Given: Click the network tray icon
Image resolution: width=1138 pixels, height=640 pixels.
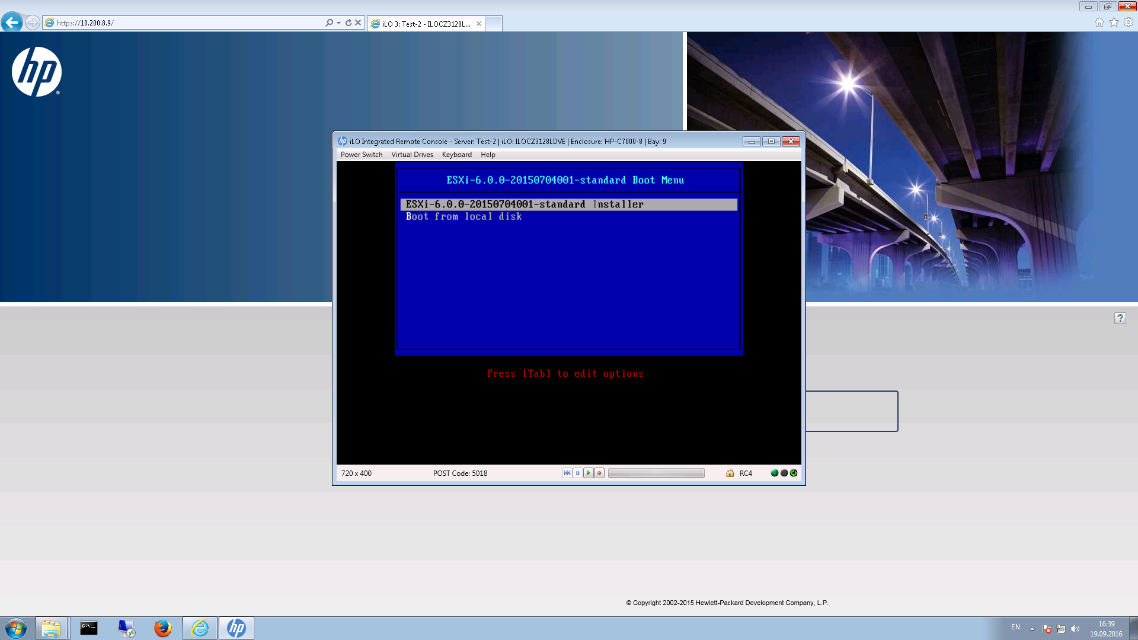Looking at the screenshot, I should (1061, 629).
